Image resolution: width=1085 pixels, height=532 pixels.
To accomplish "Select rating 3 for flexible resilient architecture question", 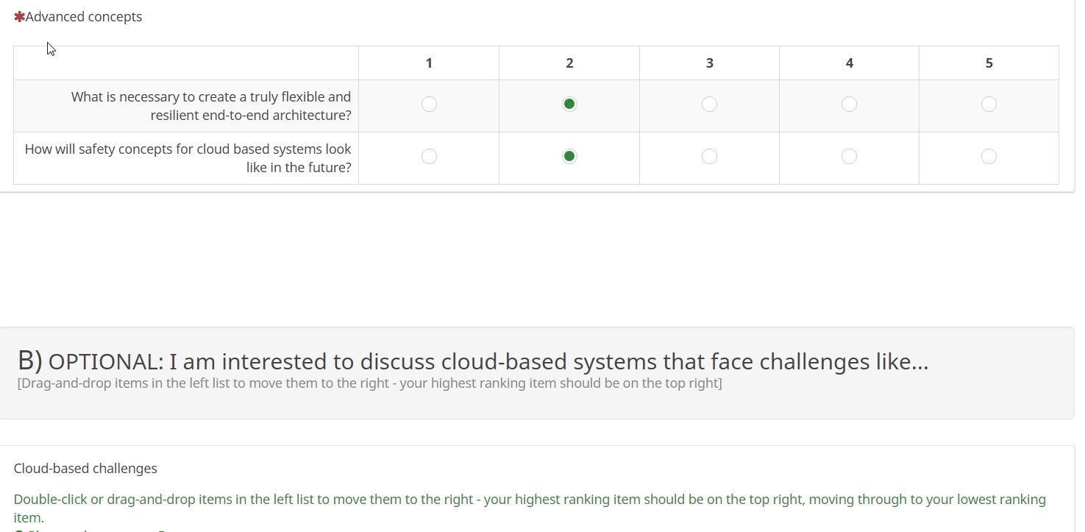I will 709,104.
